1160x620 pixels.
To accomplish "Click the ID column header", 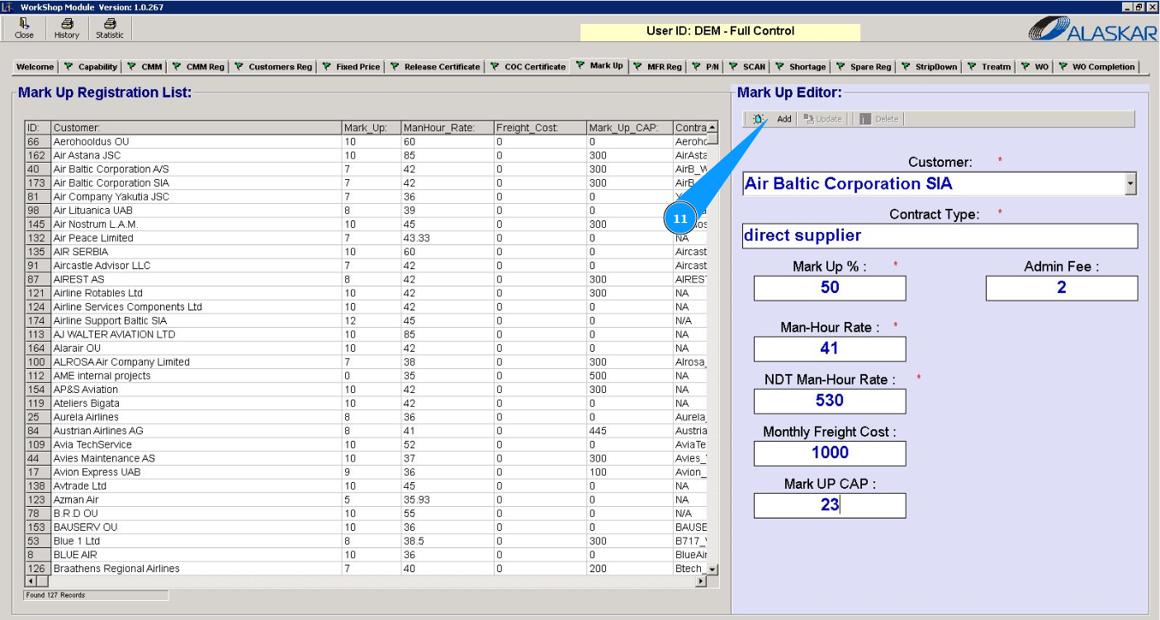I will (38, 128).
